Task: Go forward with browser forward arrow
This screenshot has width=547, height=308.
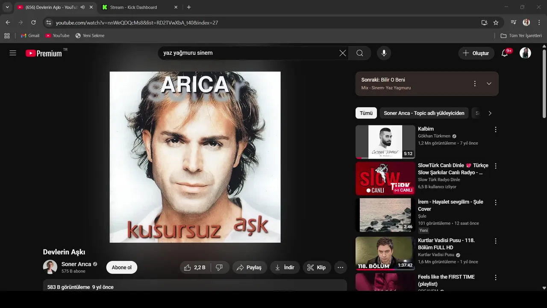Action: tap(21, 23)
